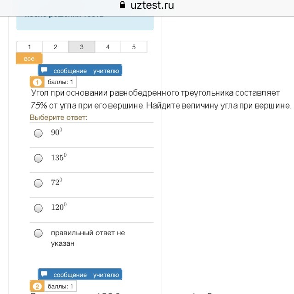Choose the 72° radio button
The height and width of the screenshot is (294, 294).
[x=39, y=183]
